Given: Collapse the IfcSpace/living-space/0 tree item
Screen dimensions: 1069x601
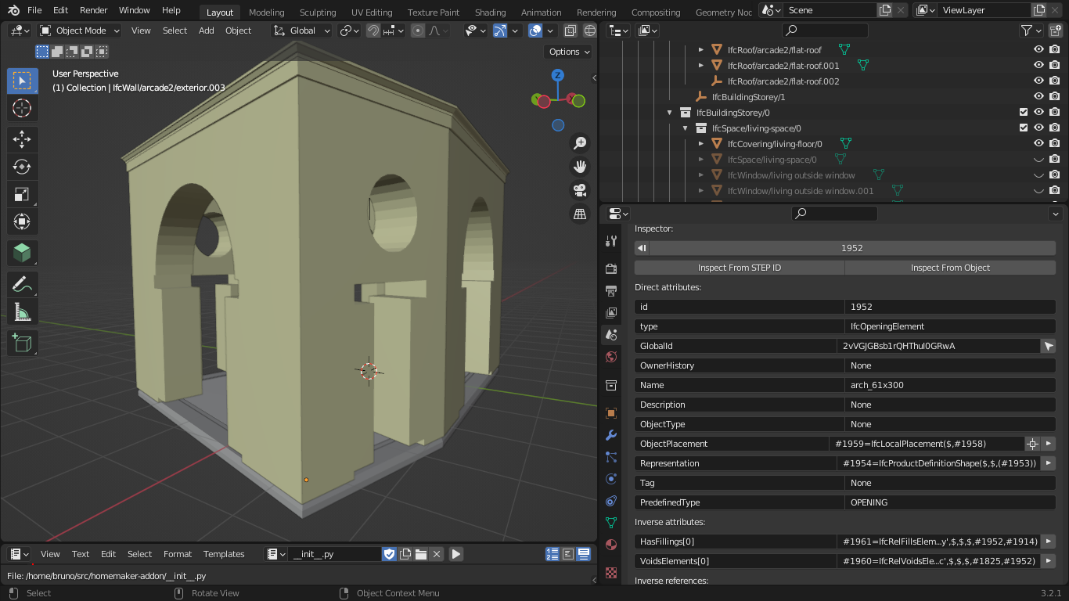Looking at the screenshot, I should point(686,128).
